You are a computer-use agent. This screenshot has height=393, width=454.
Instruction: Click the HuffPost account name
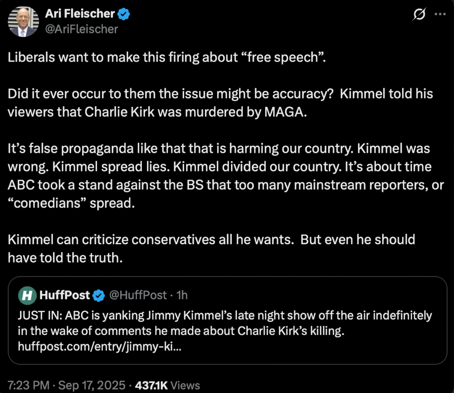65,295
